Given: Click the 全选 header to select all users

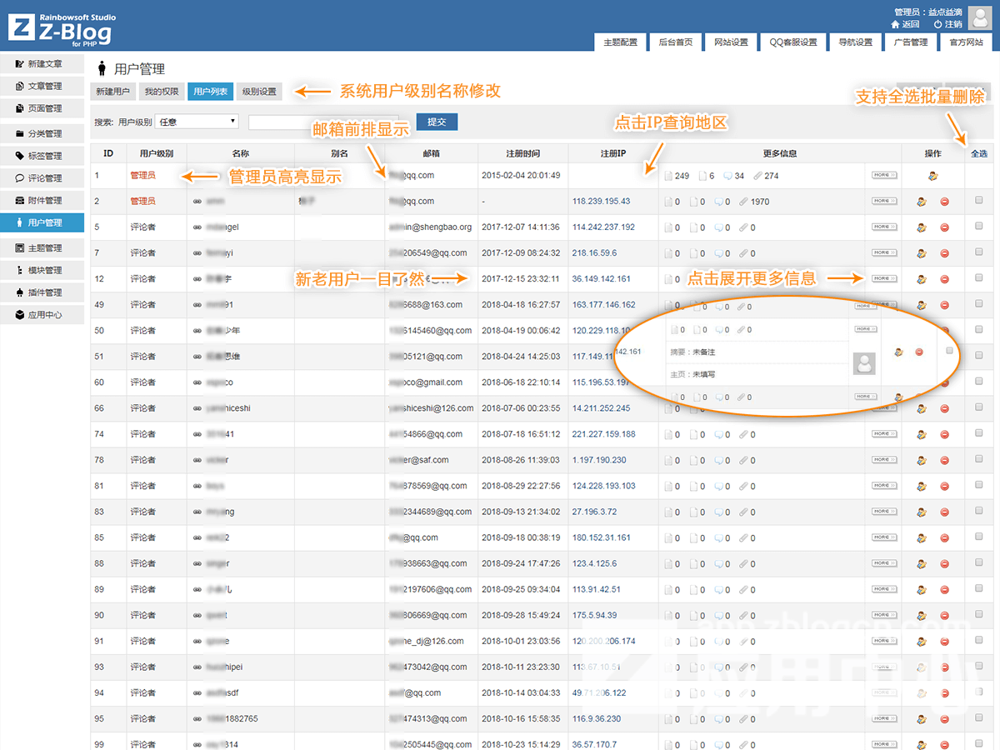Looking at the screenshot, I should [978, 153].
